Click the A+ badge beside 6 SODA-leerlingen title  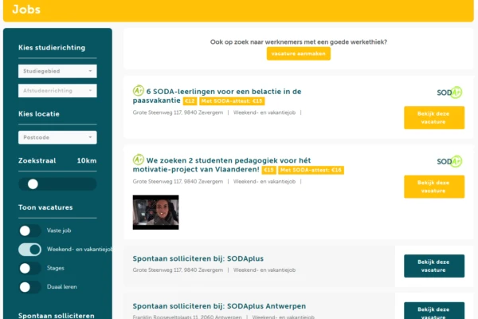139,91
